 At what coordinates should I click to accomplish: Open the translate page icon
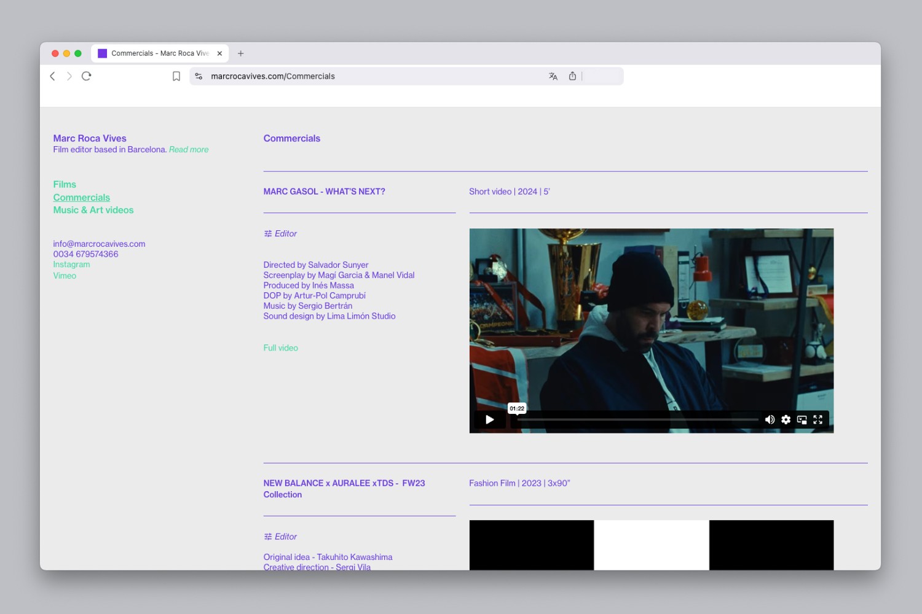553,76
